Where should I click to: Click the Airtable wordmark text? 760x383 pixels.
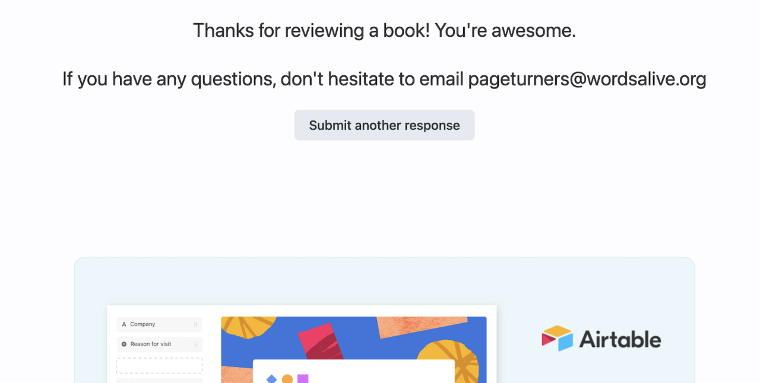(620, 340)
